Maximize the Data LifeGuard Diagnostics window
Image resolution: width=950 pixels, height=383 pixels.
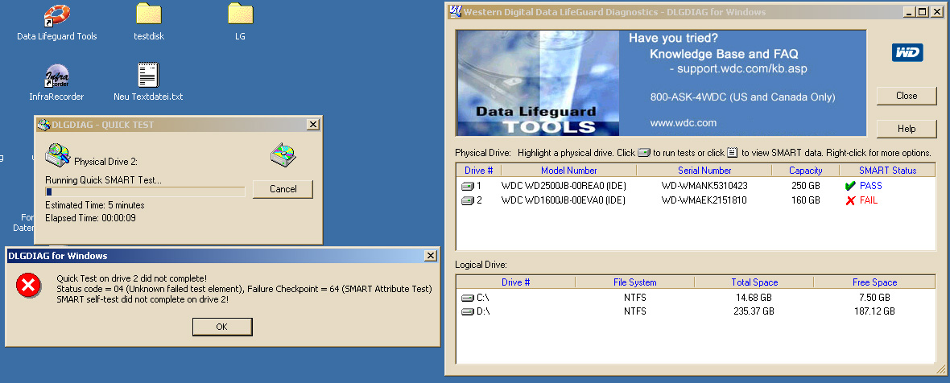pos(922,12)
